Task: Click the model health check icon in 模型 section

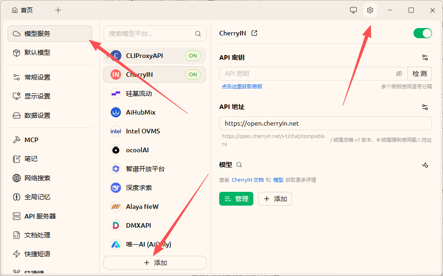Action: point(425,165)
